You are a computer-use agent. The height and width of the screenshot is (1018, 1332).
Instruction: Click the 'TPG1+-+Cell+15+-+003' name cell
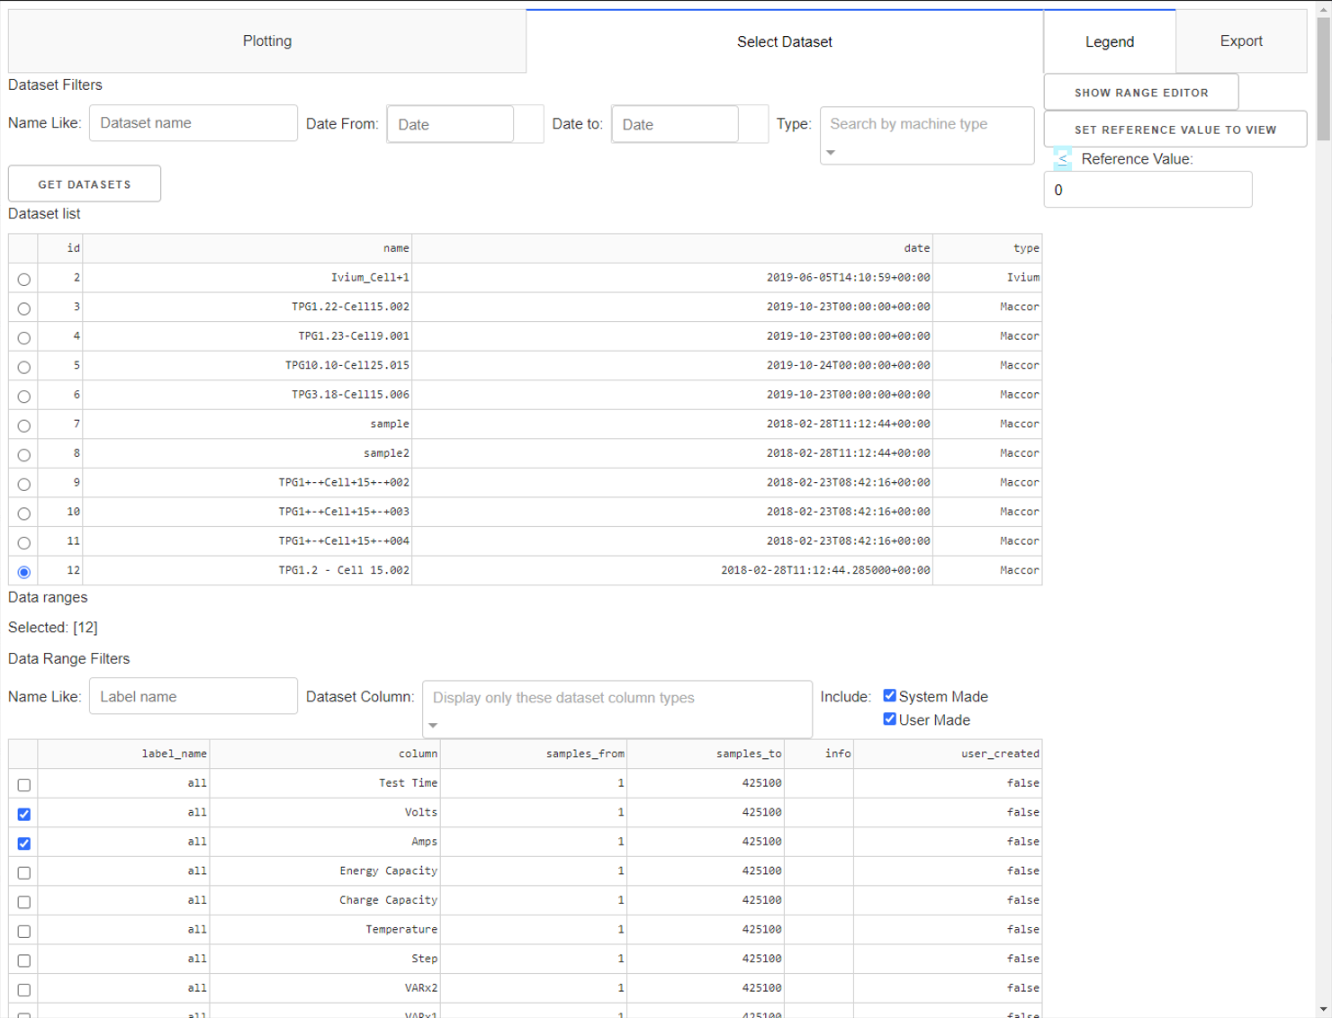click(x=247, y=512)
